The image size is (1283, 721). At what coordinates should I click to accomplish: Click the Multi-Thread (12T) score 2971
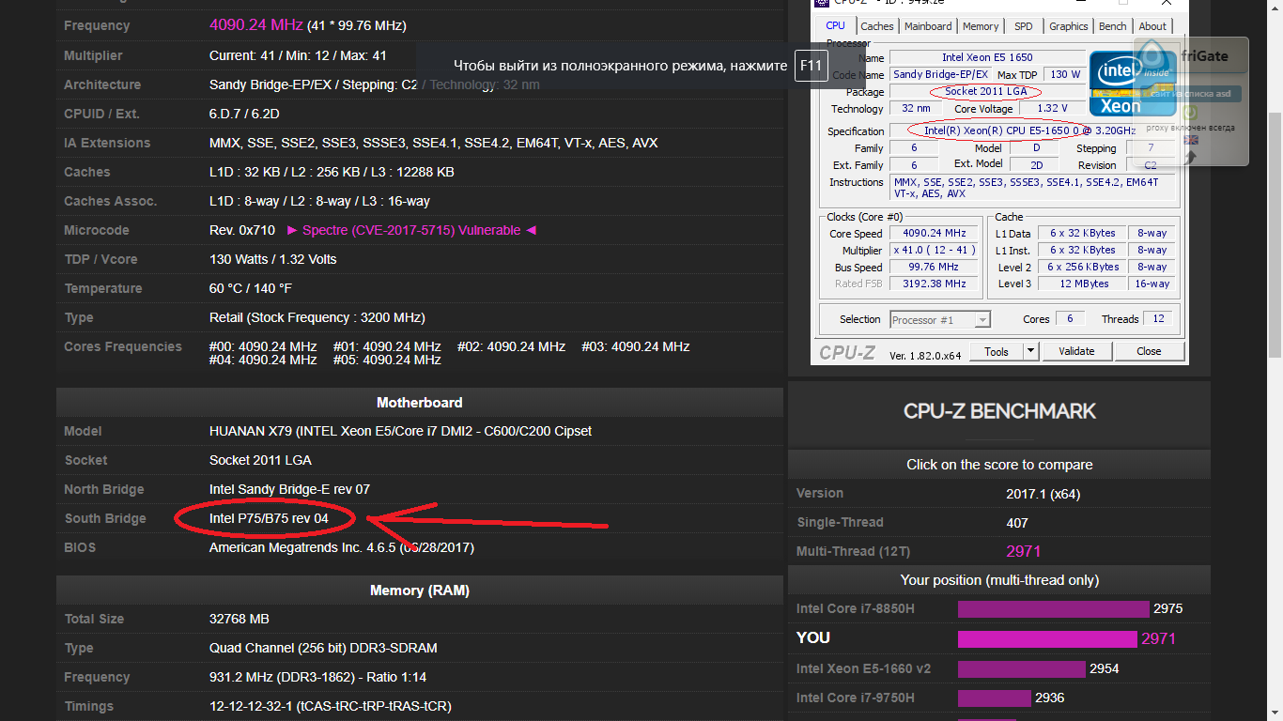coord(1024,551)
